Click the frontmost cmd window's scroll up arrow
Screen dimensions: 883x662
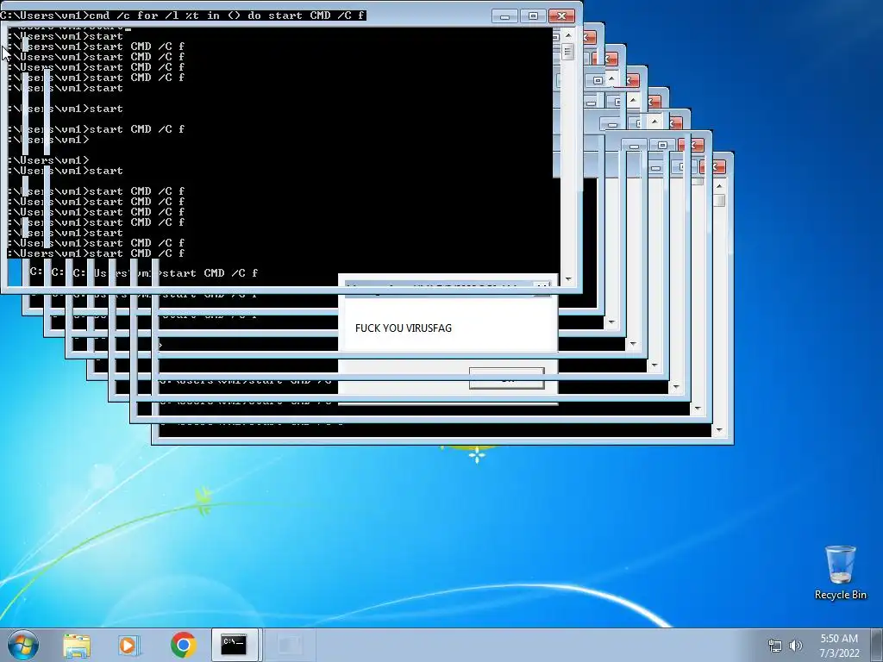coord(567,34)
